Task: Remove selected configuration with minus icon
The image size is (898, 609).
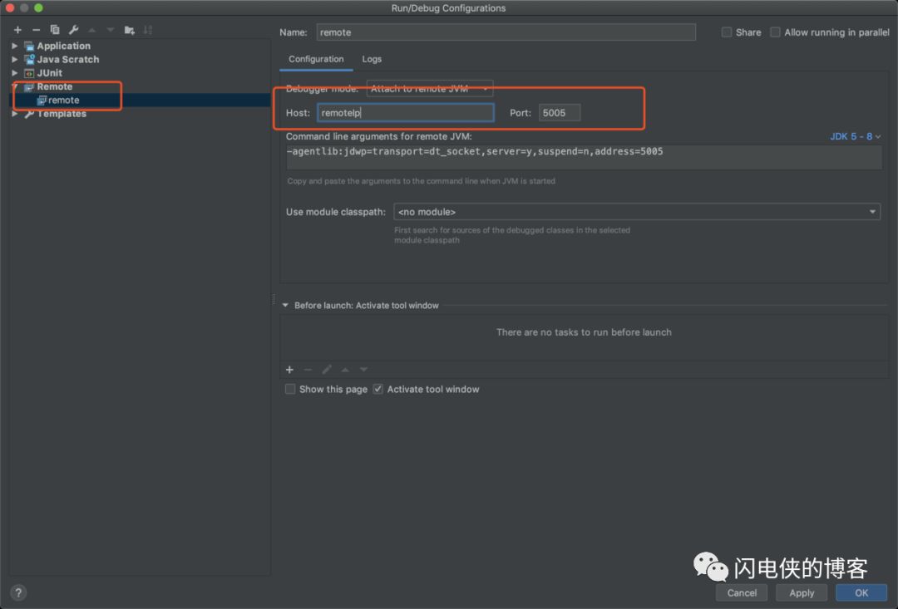Action: point(36,30)
